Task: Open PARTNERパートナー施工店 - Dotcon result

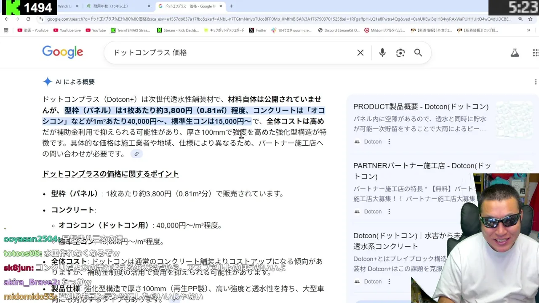Action: pyautogui.click(x=422, y=171)
